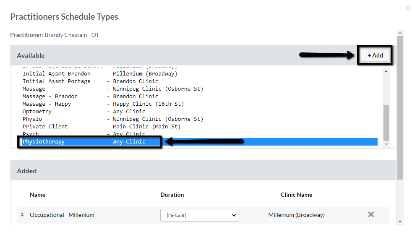This screenshot has width=412, height=232.
Task: Click Millenium (Broadway) clinic name cell
Action: (x=296, y=215)
